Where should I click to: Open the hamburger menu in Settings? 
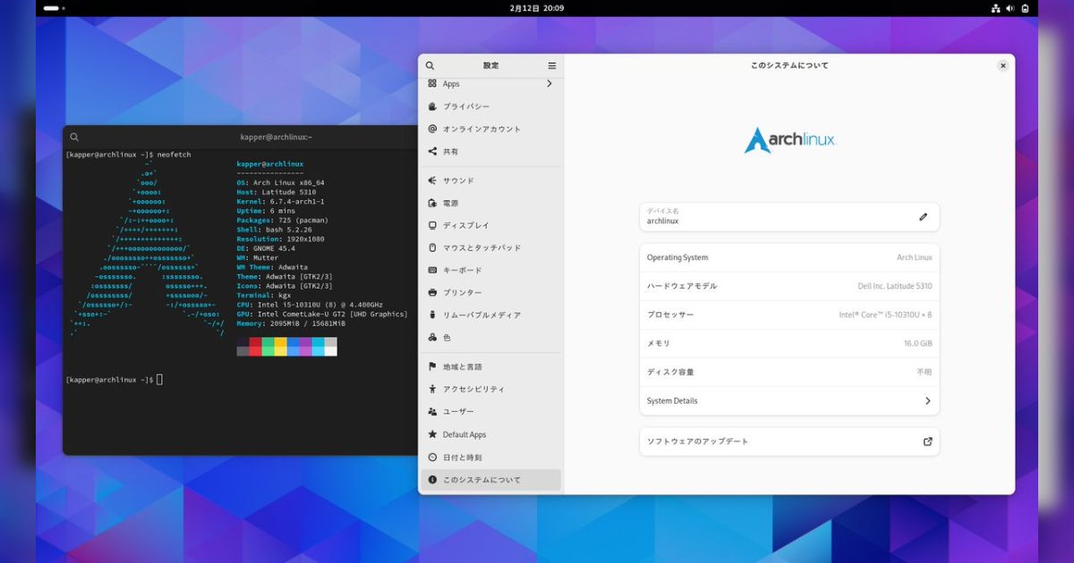click(x=552, y=65)
